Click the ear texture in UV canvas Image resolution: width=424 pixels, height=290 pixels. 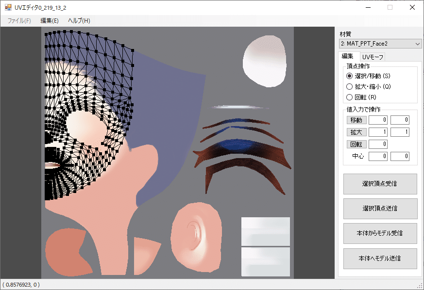click(197, 237)
